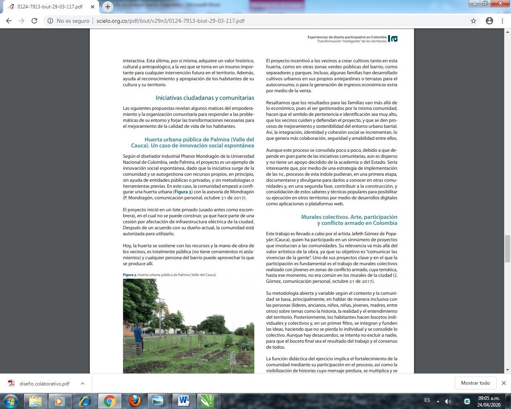Open the clock showing 09:05 a.m.
Image resolution: width=511 pixels, height=409 pixels.
point(489,401)
